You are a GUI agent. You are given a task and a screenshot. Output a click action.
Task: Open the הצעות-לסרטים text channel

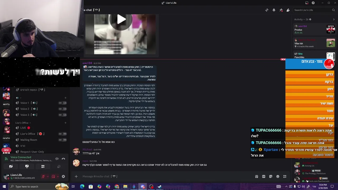(x=41, y=90)
